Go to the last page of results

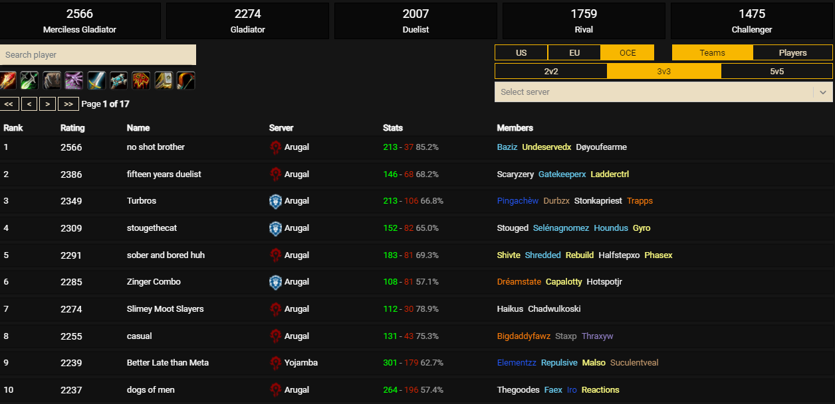tap(68, 104)
